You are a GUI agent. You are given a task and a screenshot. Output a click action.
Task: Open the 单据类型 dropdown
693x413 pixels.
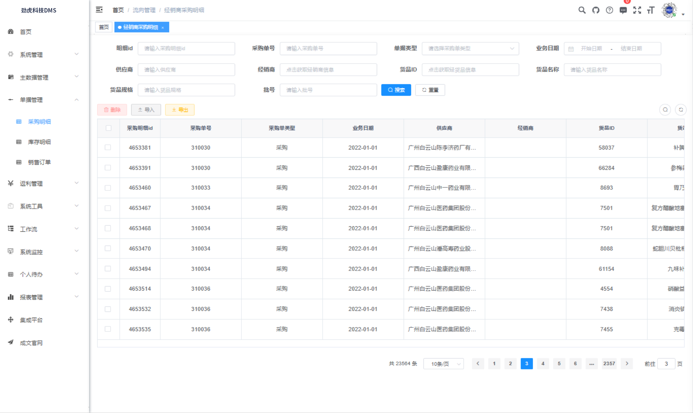tap(470, 48)
